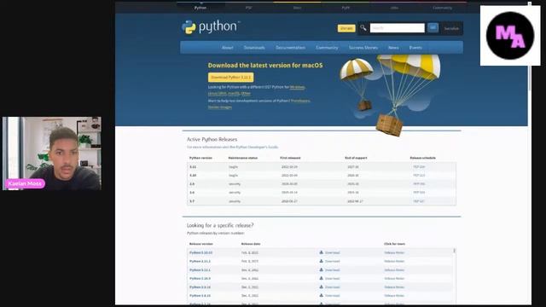Open the Success Stories menu

363,48
